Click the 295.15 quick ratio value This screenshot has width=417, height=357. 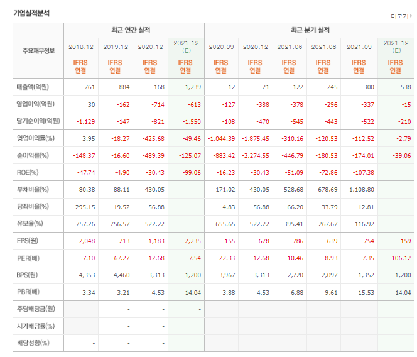tap(85, 207)
